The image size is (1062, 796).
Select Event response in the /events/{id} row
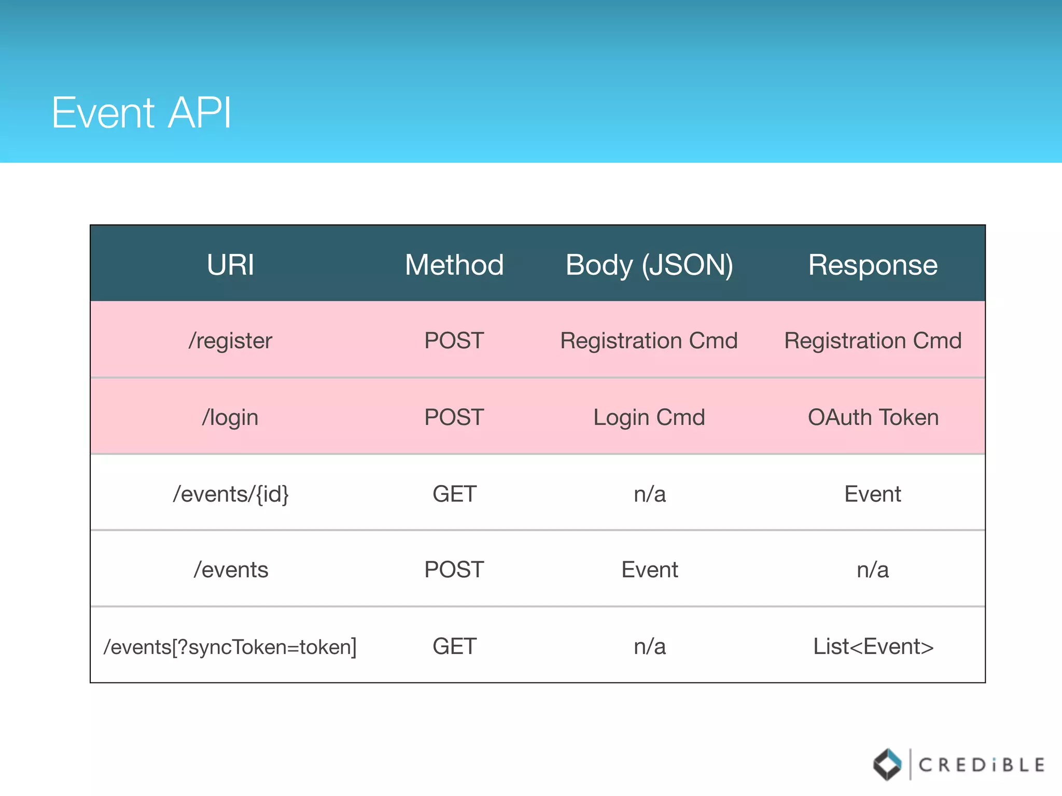coord(873,494)
